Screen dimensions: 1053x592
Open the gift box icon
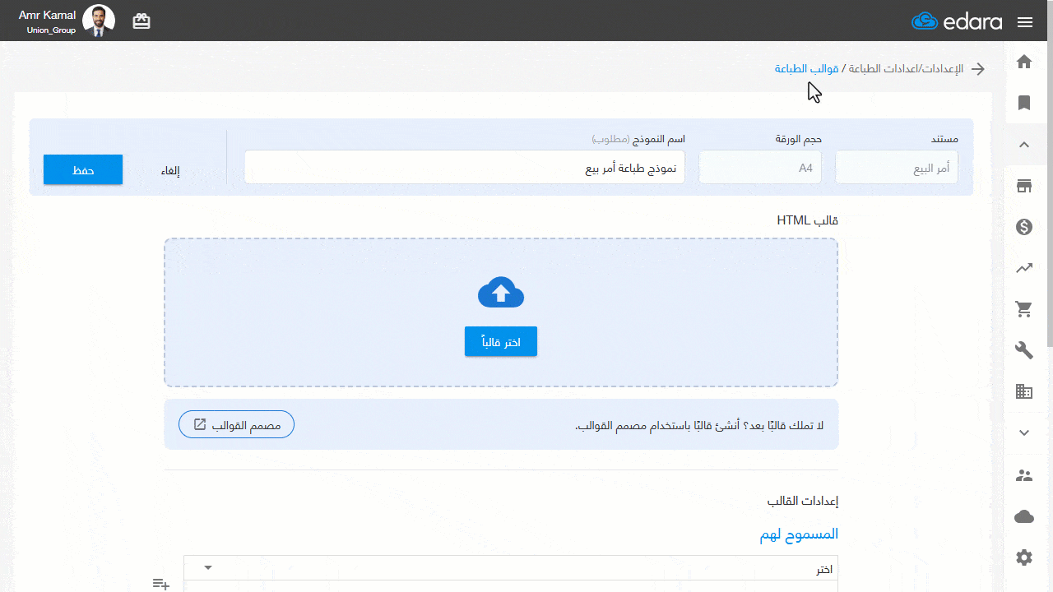pos(141,21)
